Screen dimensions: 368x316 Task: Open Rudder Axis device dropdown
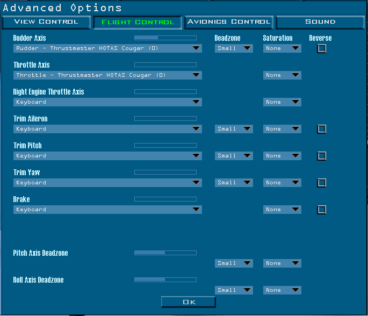pos(107,48)
